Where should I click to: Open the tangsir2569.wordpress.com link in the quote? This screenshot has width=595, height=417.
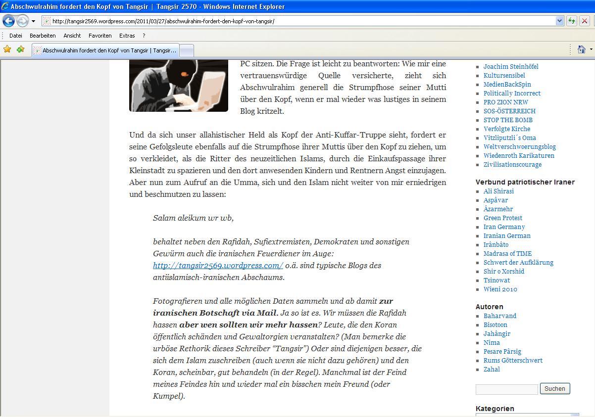click(x=218, y=266)
